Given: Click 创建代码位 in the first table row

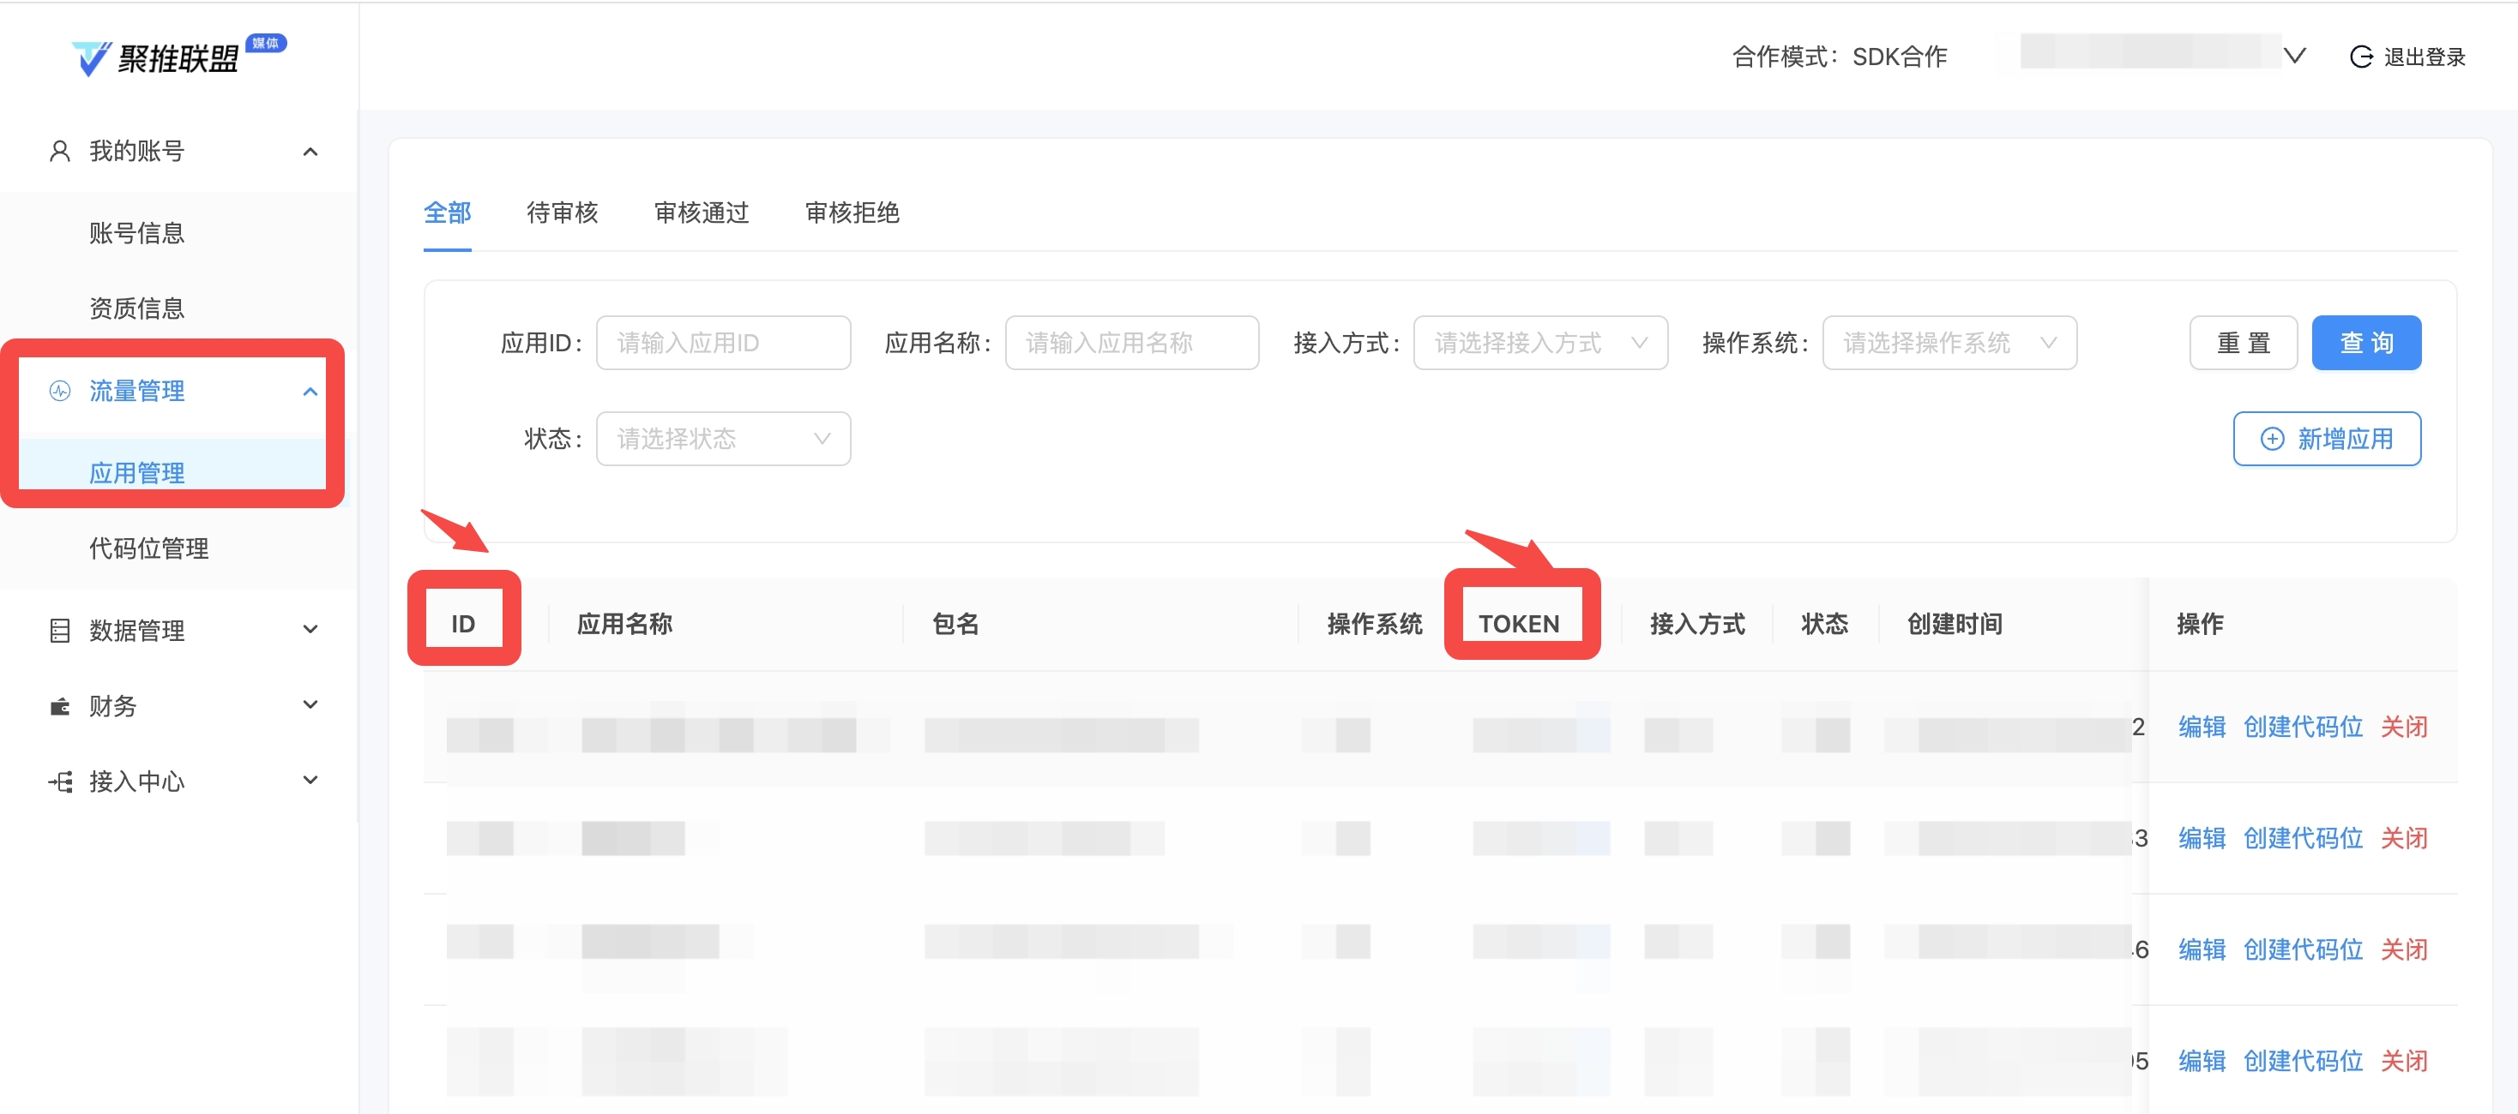Looking at the screenshot, I should click(x=2303, y=727).
